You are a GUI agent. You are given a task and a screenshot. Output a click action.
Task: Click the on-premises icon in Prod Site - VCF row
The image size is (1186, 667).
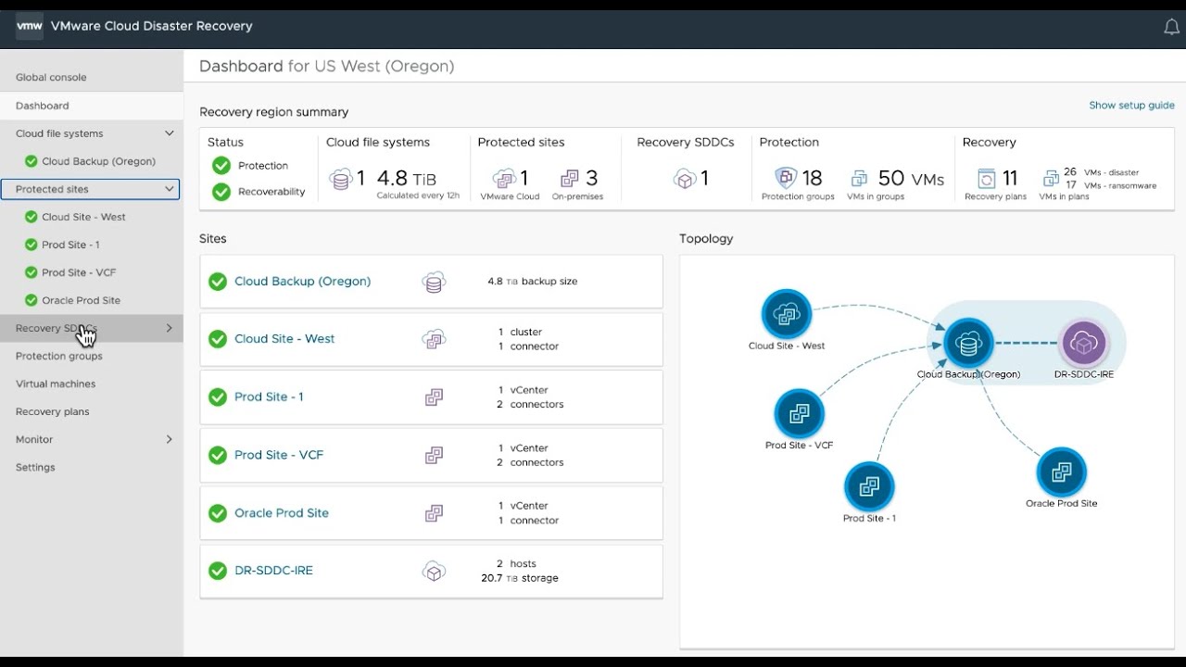[x=434, y=455]
